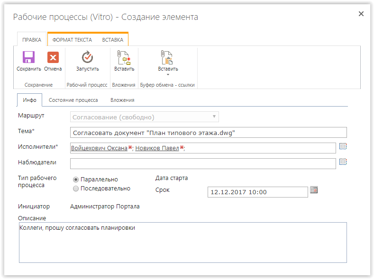Image resolution: width=374 pixels, height=279 pixels.
Task: Switch to the Формат текста ribbon tab
Action: coord(72,40)
